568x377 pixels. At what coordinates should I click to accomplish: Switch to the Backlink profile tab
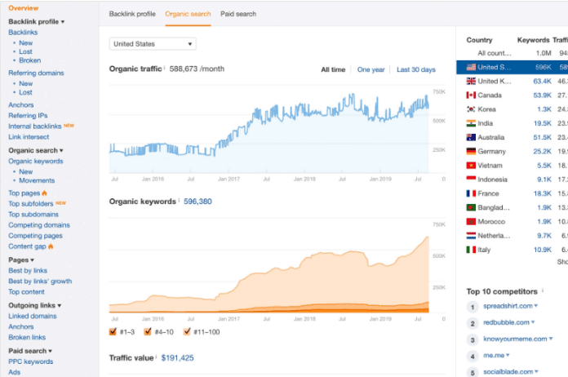[x=132, y=14]
